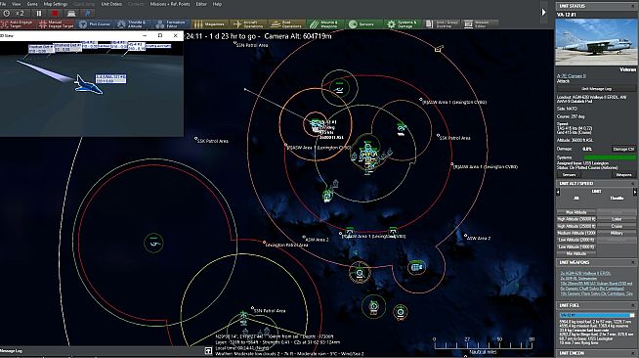Select Max Altitude preset
The width and height of the screenshot is (639, 358).
pyautogui.click(x=576, y=212)
